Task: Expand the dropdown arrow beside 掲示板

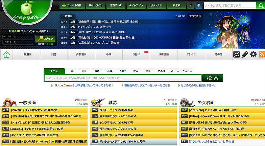Action: [191, 5]
